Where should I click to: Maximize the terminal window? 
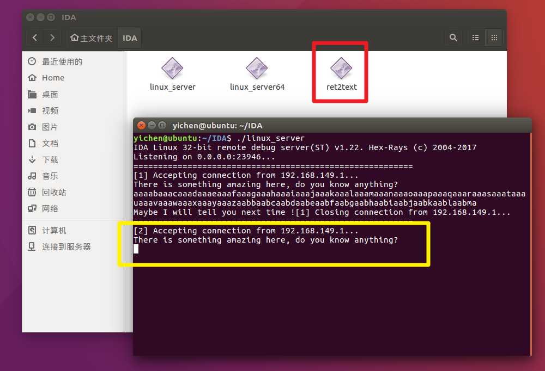(162, 125)
